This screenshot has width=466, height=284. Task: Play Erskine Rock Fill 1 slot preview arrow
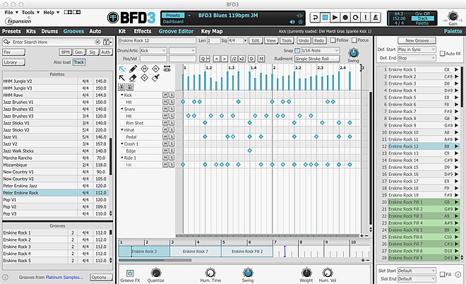pyautogui.click(x=457, y=202)
